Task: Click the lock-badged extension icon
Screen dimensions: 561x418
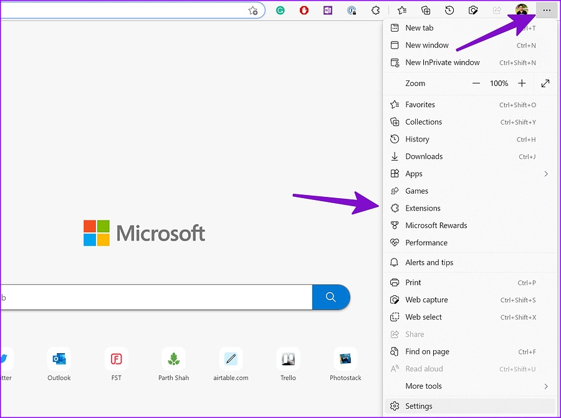Action: point(351,10)
